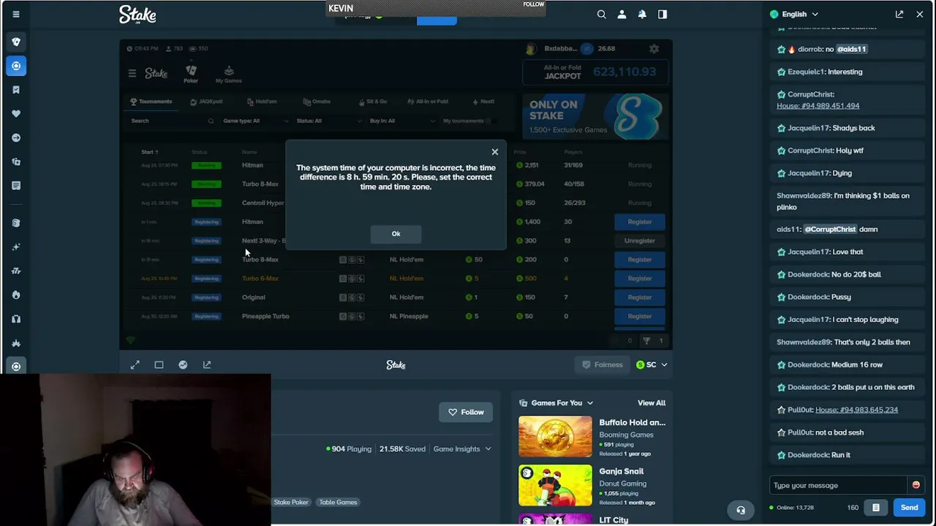Close the system time warning dialog
This screenshot has width=936, height=526.
(495, 152)
